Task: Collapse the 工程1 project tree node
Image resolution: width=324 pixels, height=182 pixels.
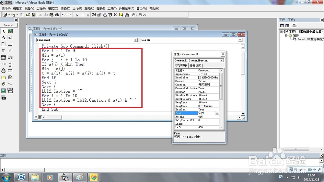Action: [282, 32]
